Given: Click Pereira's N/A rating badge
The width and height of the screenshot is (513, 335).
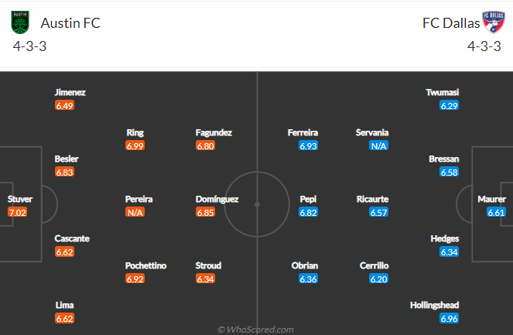Looking at the screenshot, I should 135,212.
